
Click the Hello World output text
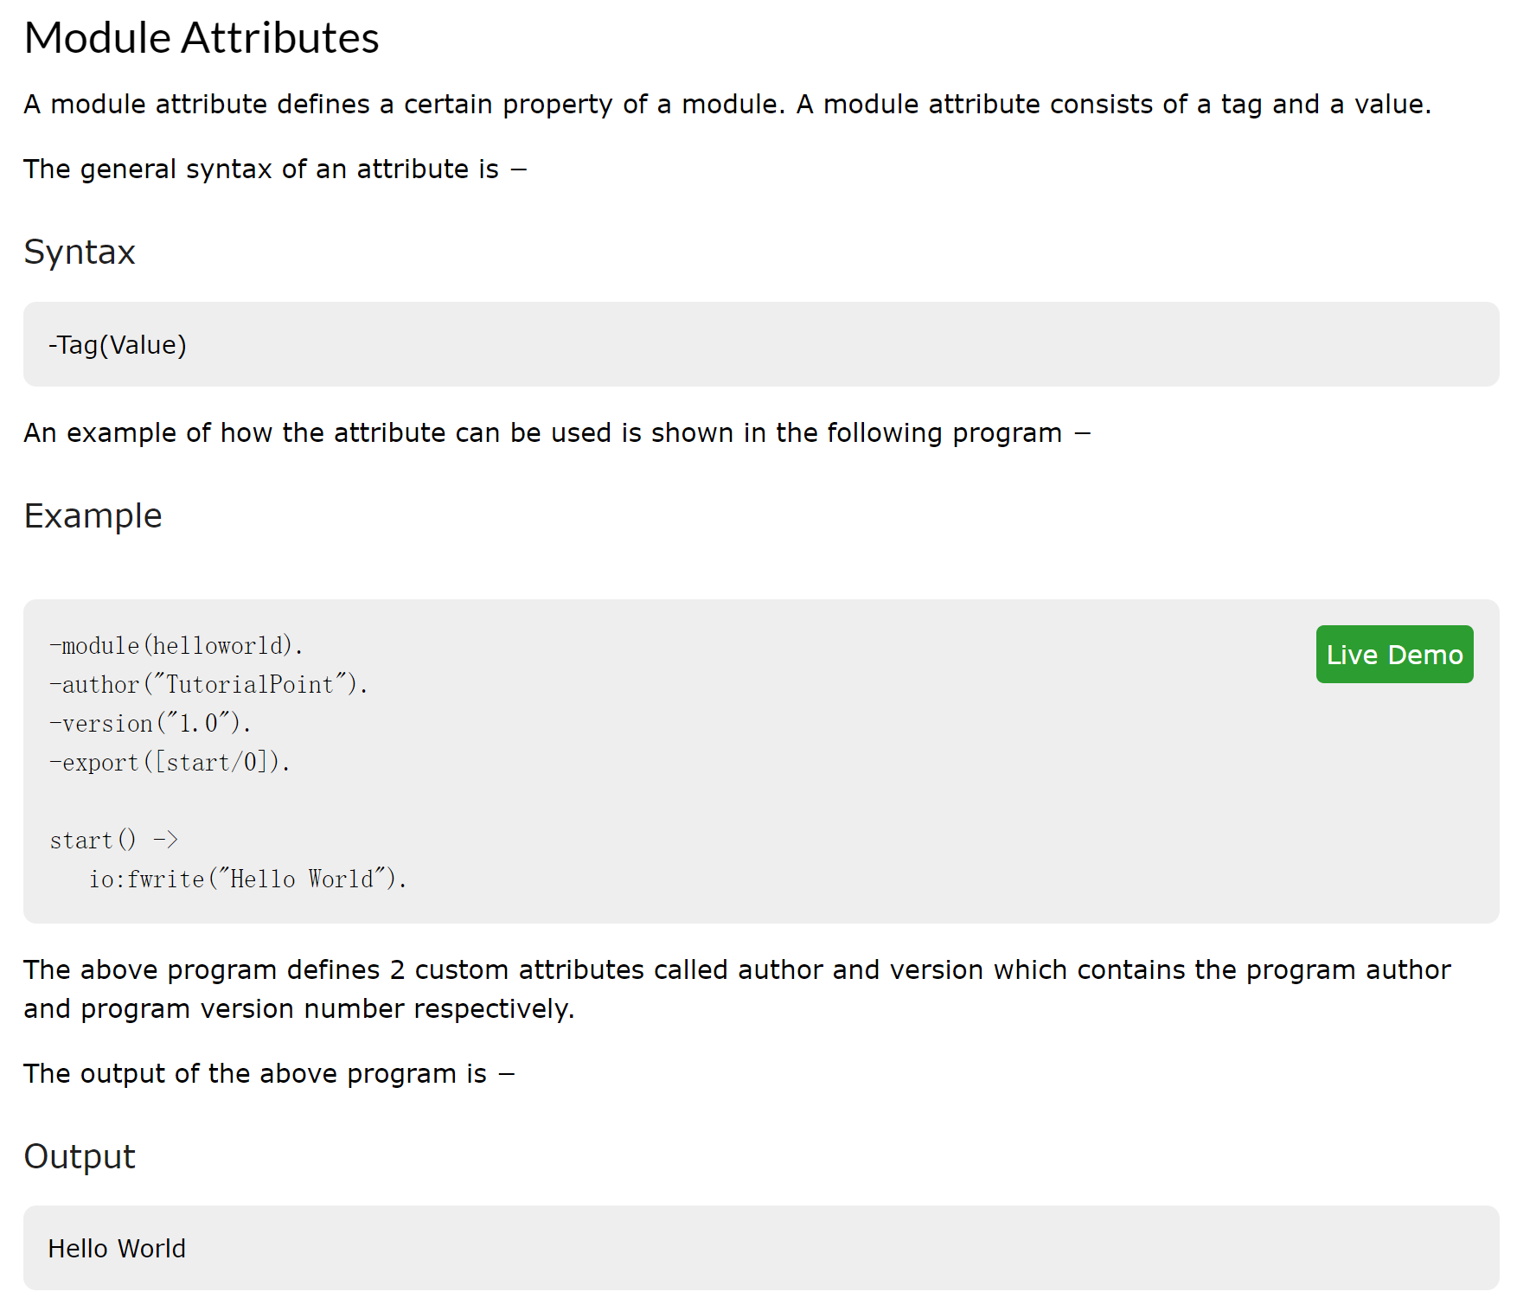click(x=117, y=1248)
